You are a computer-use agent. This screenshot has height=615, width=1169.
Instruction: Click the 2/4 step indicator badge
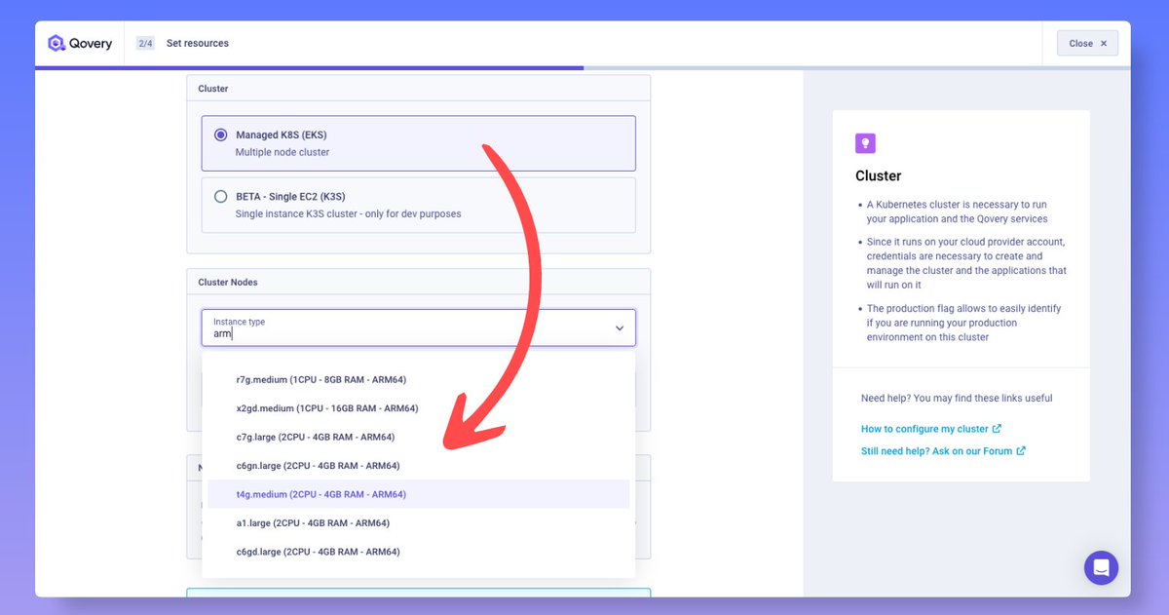[x=145, y=43]
